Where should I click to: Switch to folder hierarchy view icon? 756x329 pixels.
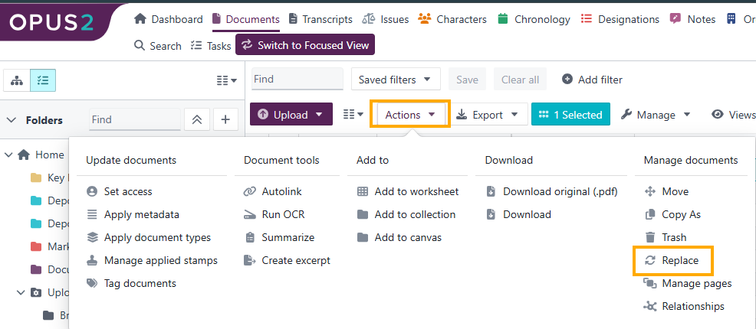[17, 80]
